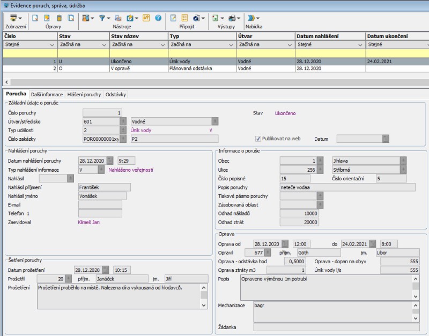Click the Nabídka arrow icon
The image size is (429, 336).
click(x=252, y=18)
